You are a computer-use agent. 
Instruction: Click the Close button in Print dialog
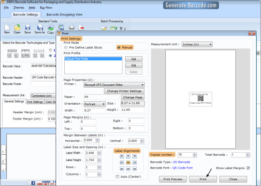(233, 179)
